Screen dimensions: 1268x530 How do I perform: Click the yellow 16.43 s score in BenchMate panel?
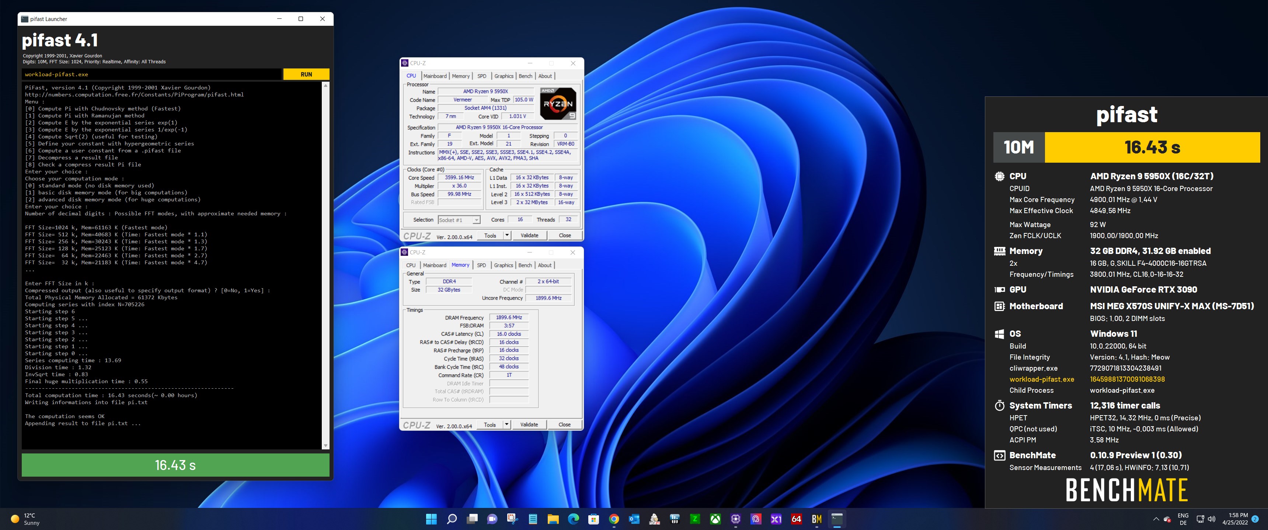pyautogui.click(x=1152, y=147)
